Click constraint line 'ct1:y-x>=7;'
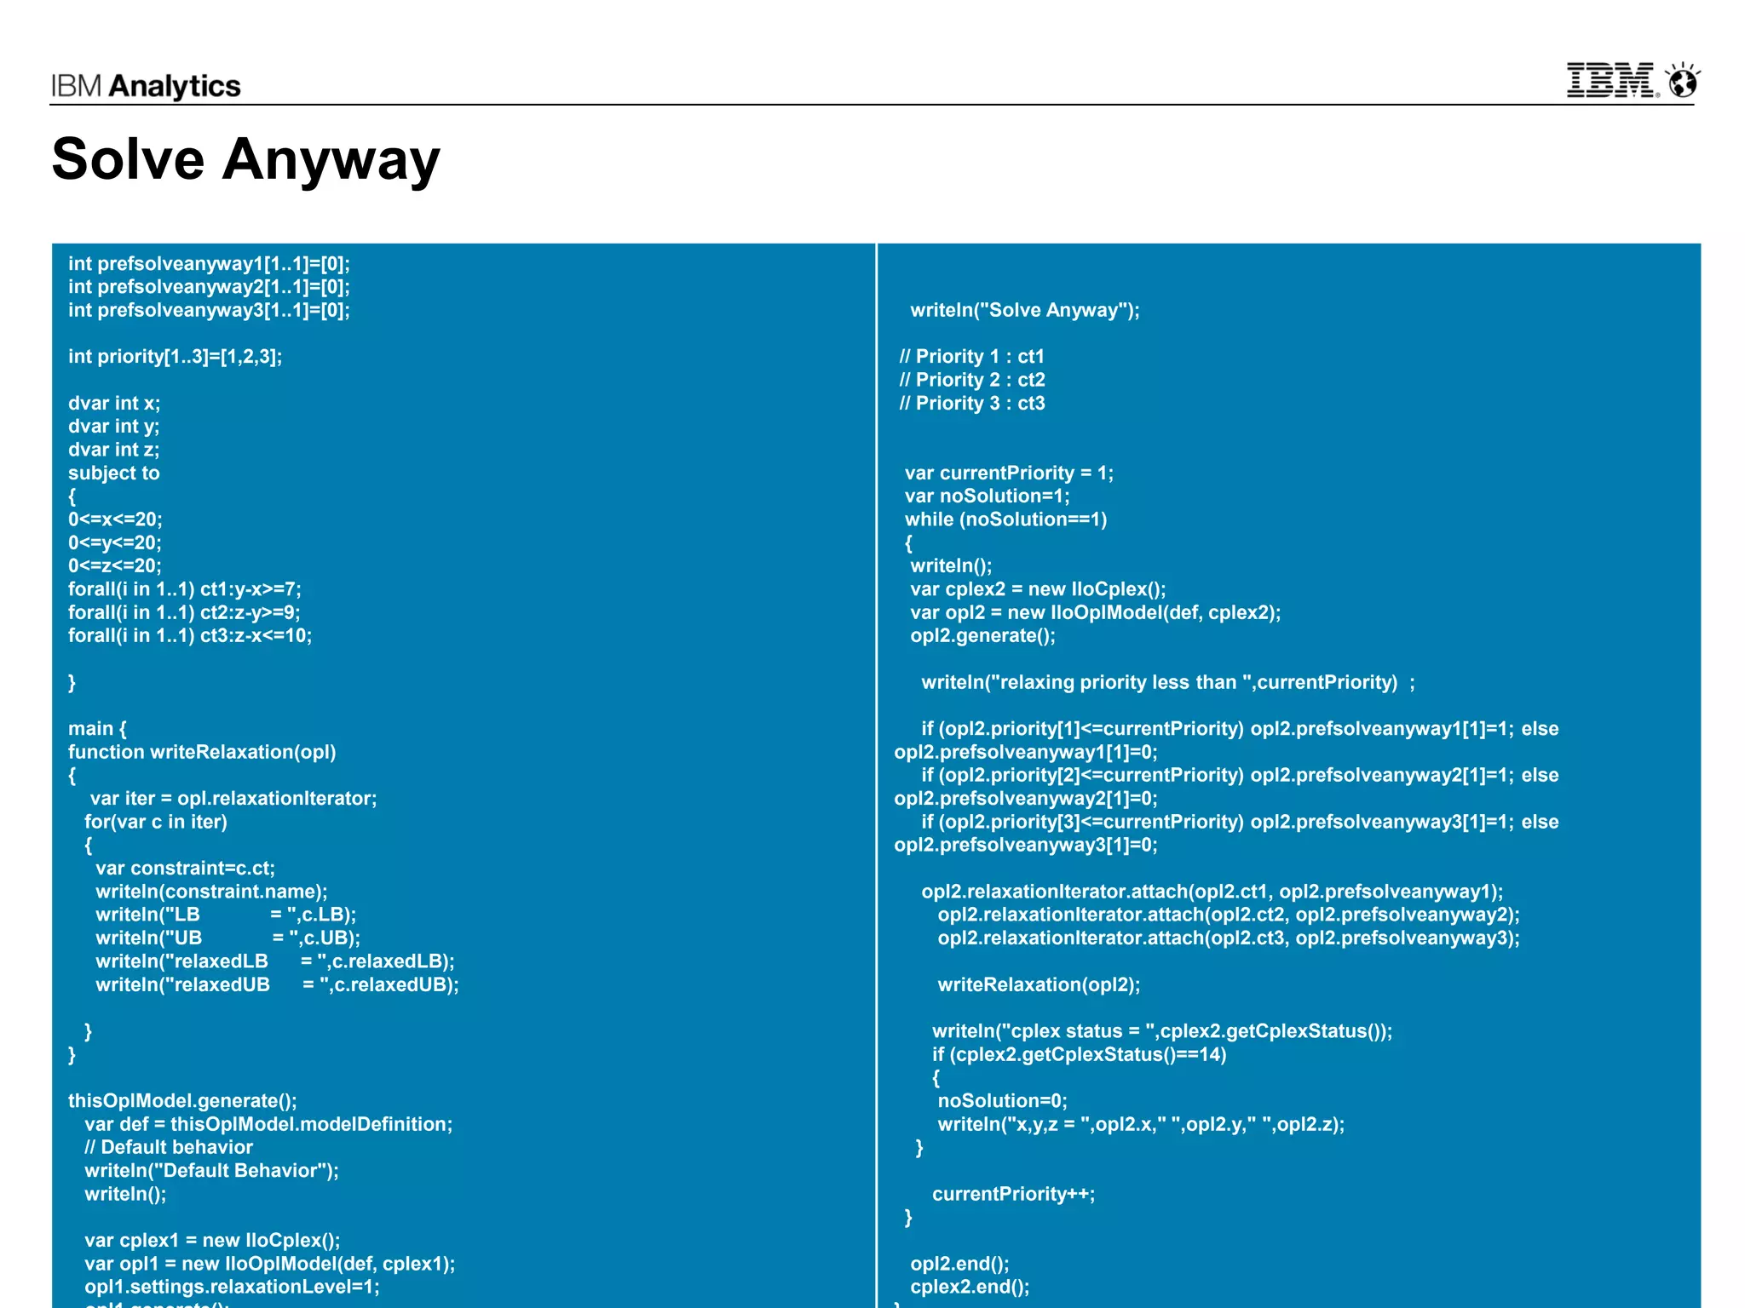 point(185,589)
